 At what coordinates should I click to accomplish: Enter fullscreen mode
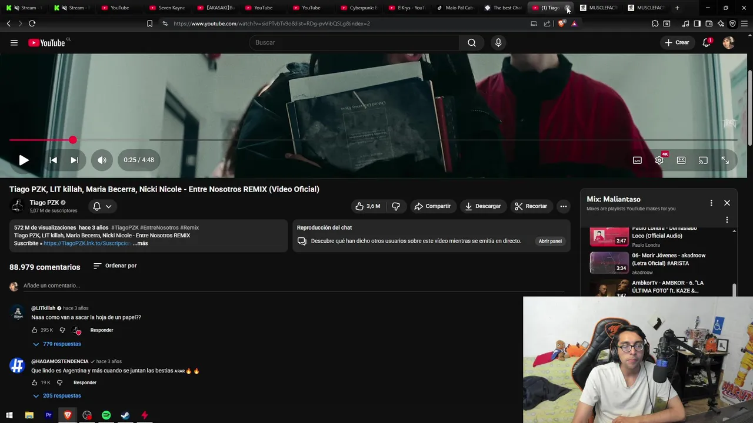[725, 160]
